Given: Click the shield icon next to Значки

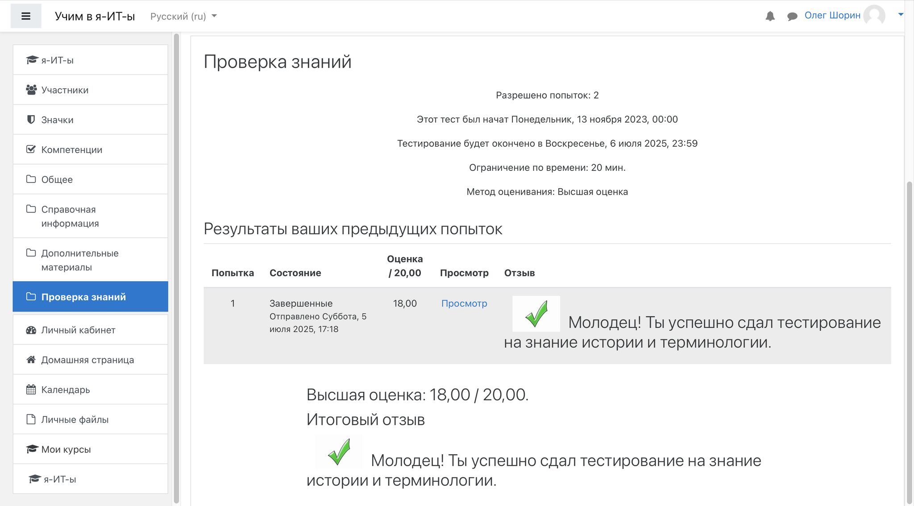Looking at the screenshot, I should pos(31,119).
